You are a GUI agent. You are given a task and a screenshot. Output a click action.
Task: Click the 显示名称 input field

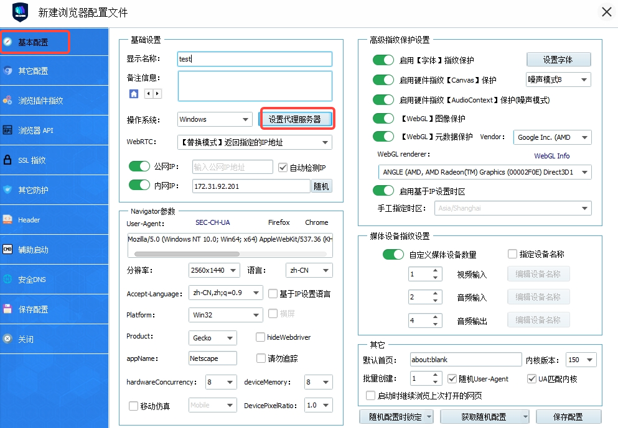coord(255,59)
